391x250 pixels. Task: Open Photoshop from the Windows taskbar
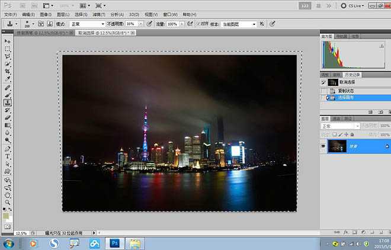point(115,243)
